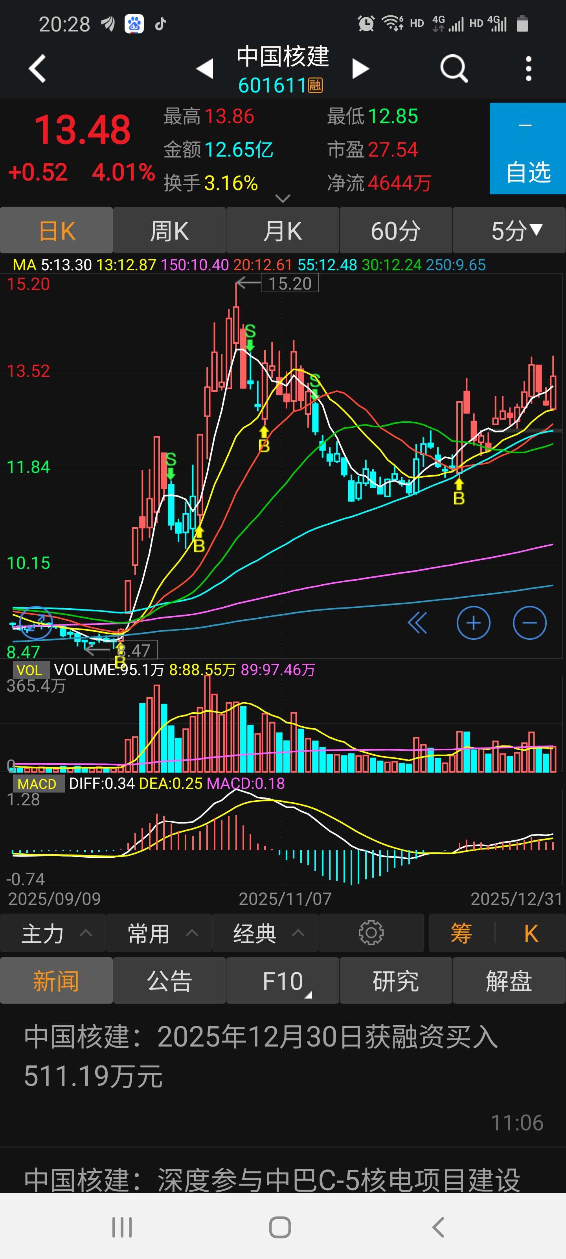Switch to previous stock with left triangle
This screenshot has height=1259, width=566.
tap(205, 68)
